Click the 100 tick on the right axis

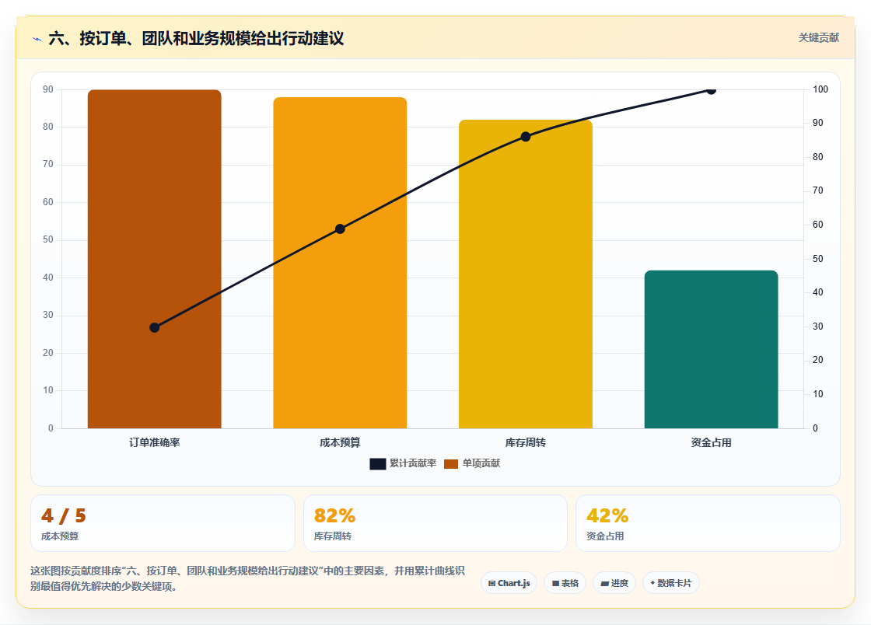click(x=820, y=89)
